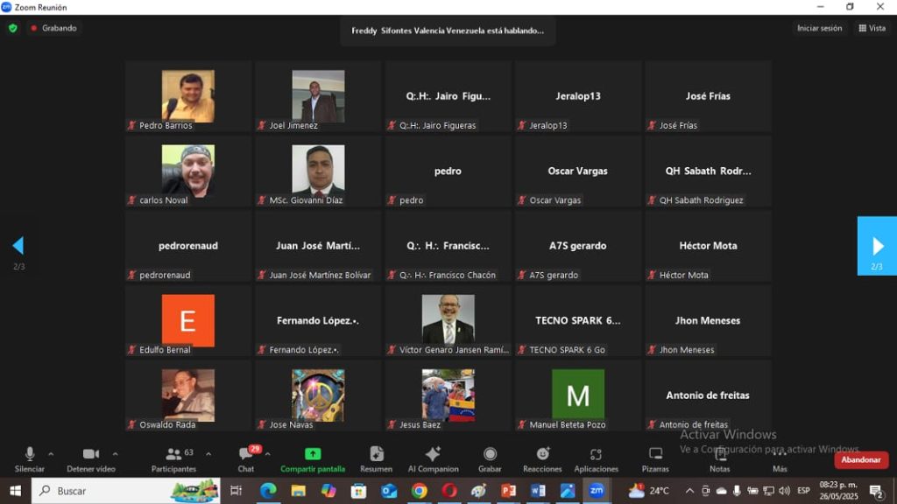Open Windows Start menu

pyautogui.click(x=16, y=491)
